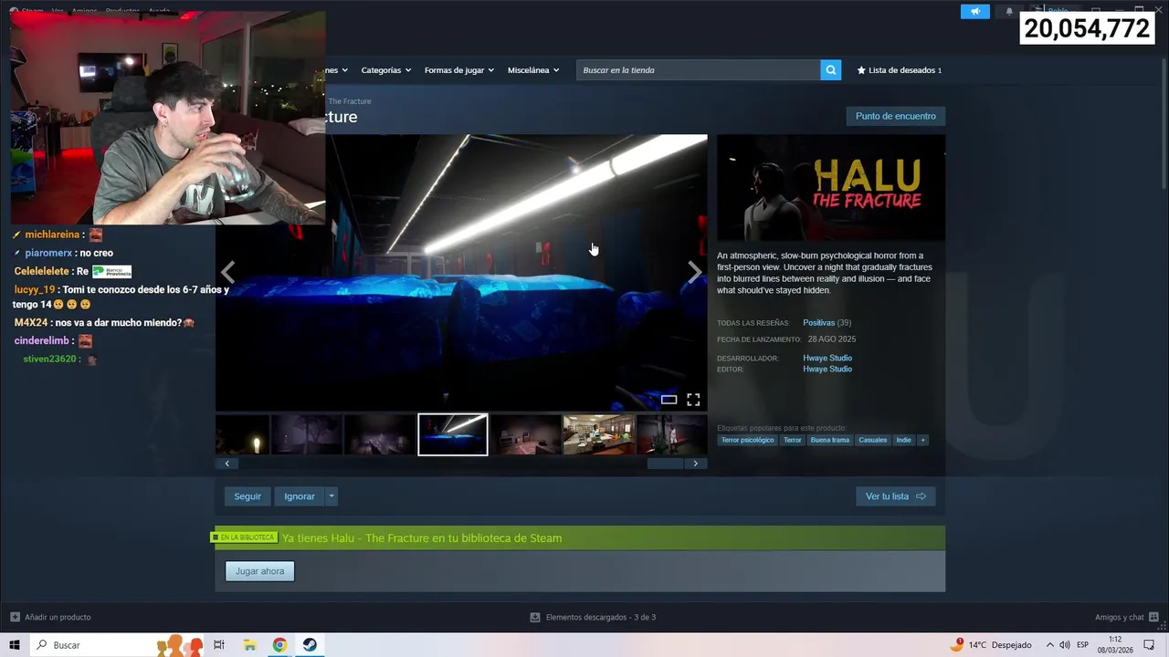Click the Seguir button

pyautogui.click(x=247, y=496)
